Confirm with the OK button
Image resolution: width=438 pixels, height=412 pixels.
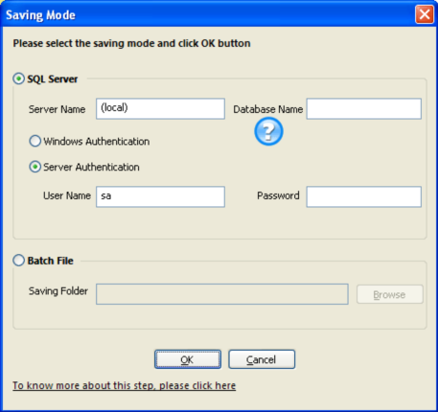tap(188, 359)
